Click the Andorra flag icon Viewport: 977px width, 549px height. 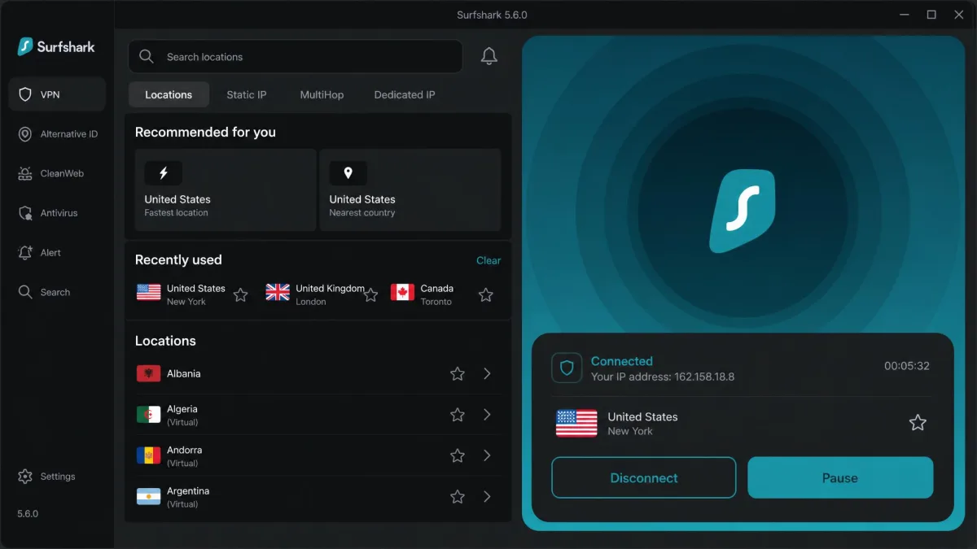tap(148, 455)
